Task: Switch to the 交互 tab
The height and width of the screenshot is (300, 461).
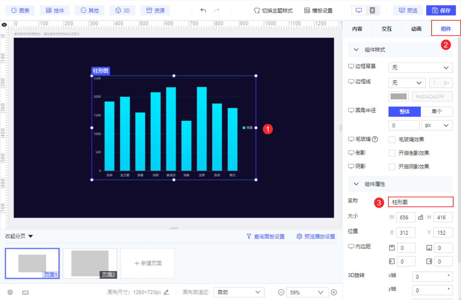Action: point(386,29)
